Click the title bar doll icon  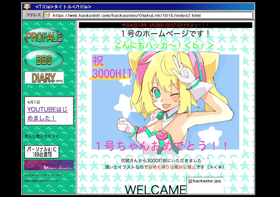27,7
